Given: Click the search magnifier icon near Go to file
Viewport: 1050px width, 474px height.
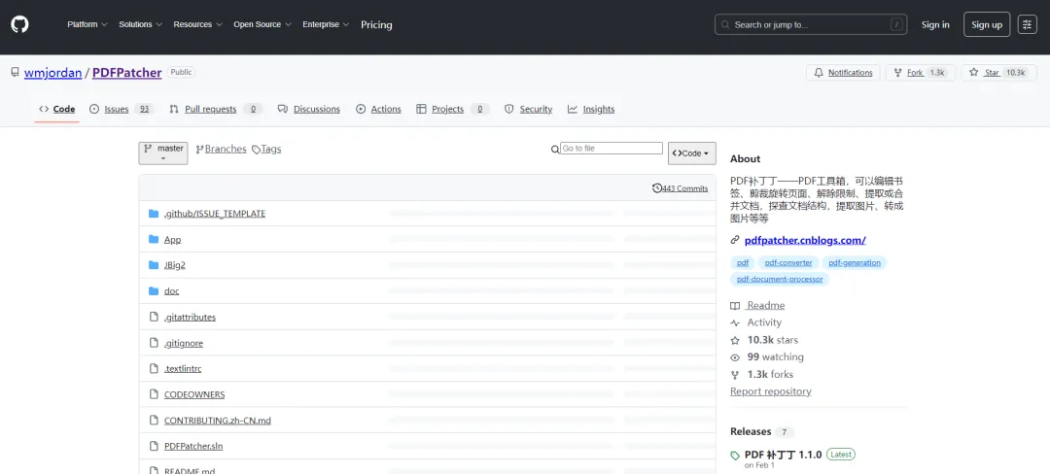Looking at the screenshot, I should pos(554,150).
